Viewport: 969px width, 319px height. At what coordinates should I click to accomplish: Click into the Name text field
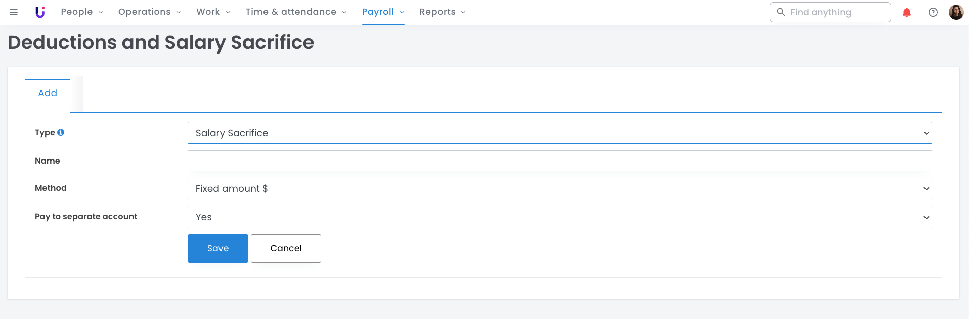tap(559, 161)
